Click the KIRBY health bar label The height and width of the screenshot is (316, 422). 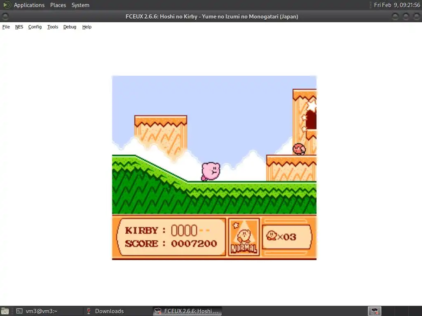coord(142,230)
